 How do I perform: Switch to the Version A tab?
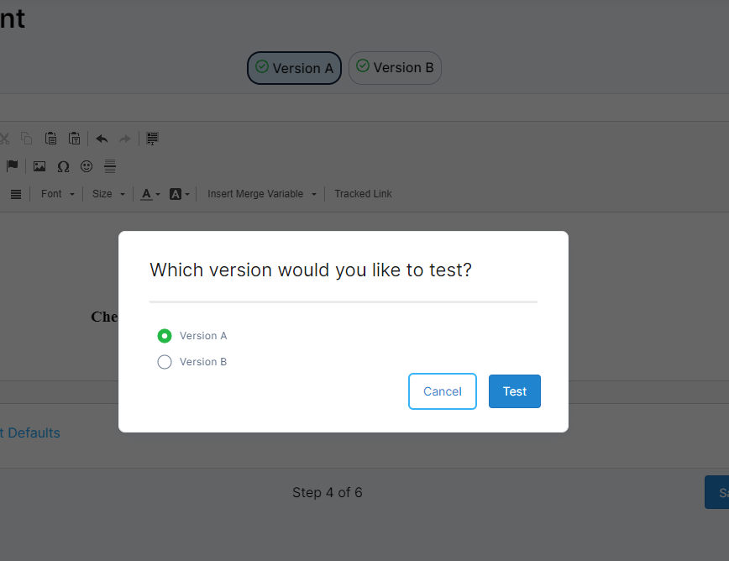(294, 68)
